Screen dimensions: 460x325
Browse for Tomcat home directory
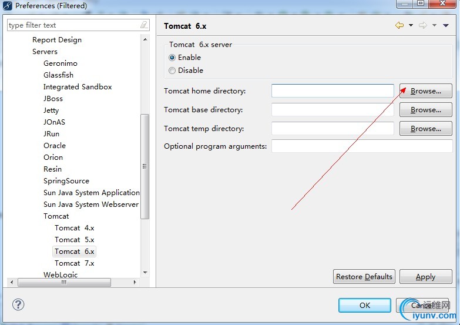(x=426, y=91)
